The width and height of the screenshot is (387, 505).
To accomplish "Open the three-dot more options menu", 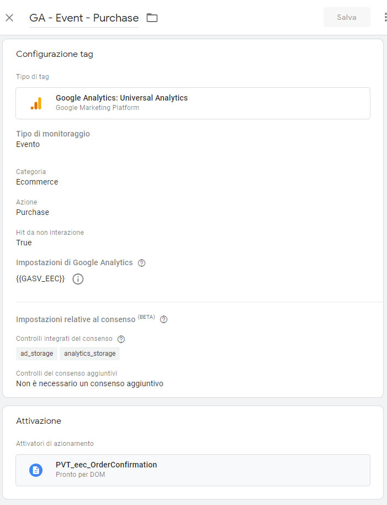I will coord(385,17).
